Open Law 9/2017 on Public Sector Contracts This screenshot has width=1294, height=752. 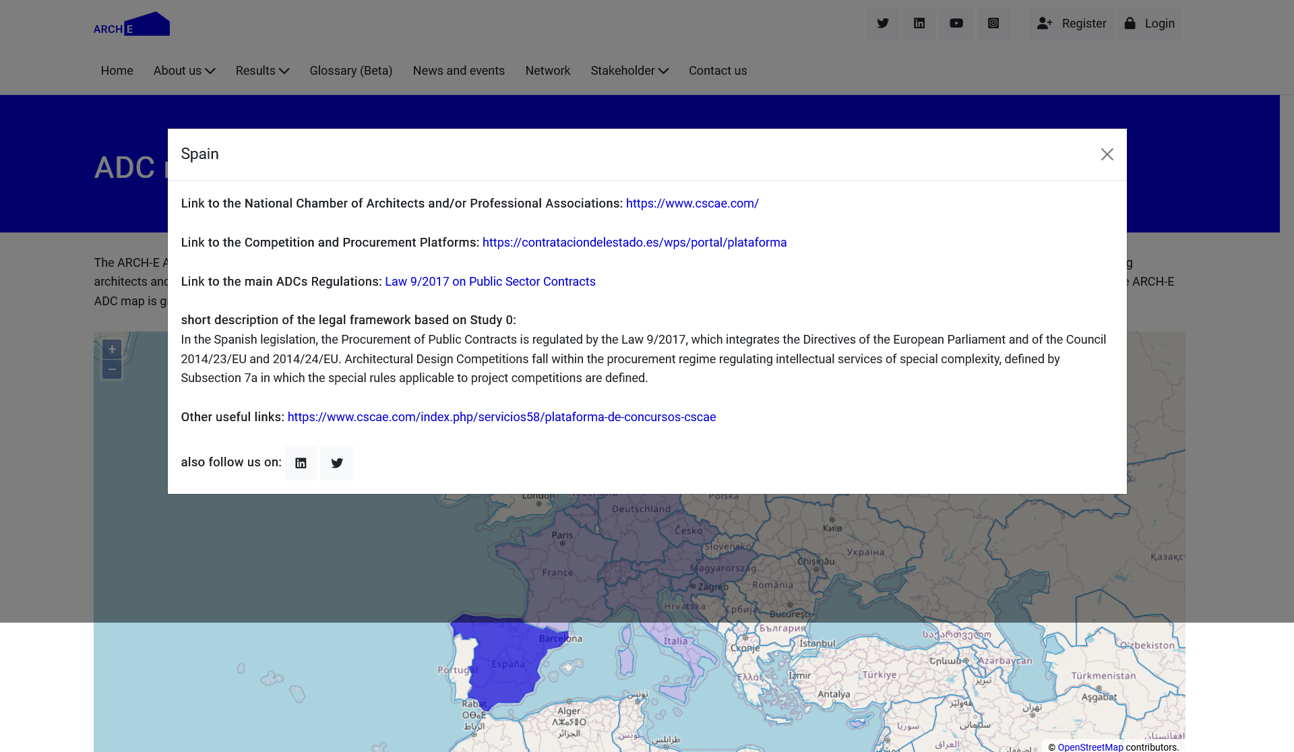point(490,282)
